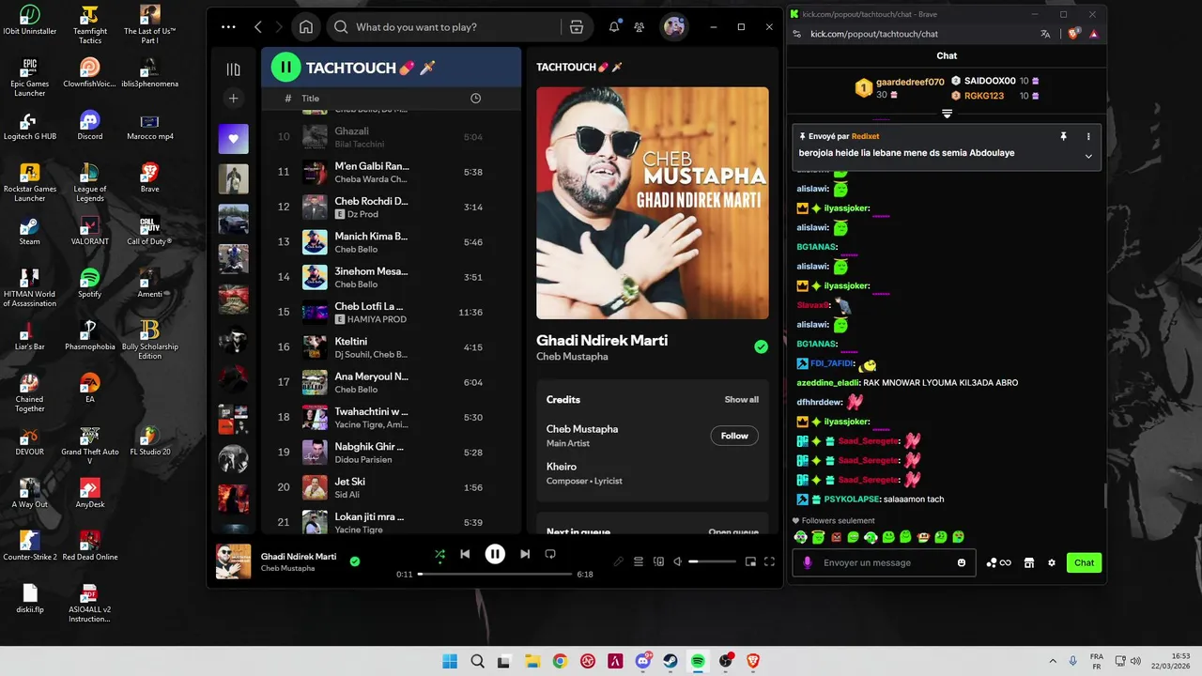
Task: View site info in Brave address bar
Action: [x=796, y=34]
